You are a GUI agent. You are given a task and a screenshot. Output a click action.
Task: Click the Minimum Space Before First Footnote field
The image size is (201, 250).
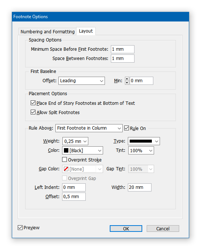[123, 49]
